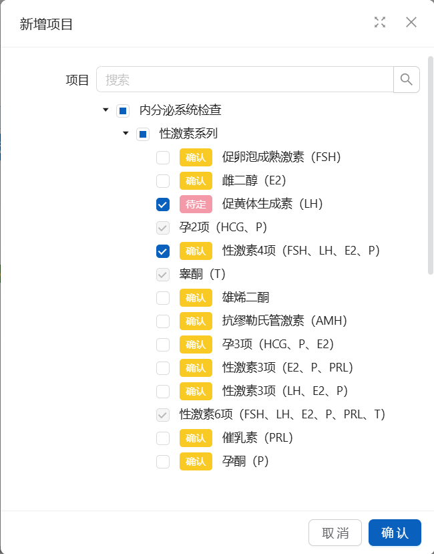
Task: Select the 孕3项（HCG、P、E2）item label
Action: (x=277, y=345)
